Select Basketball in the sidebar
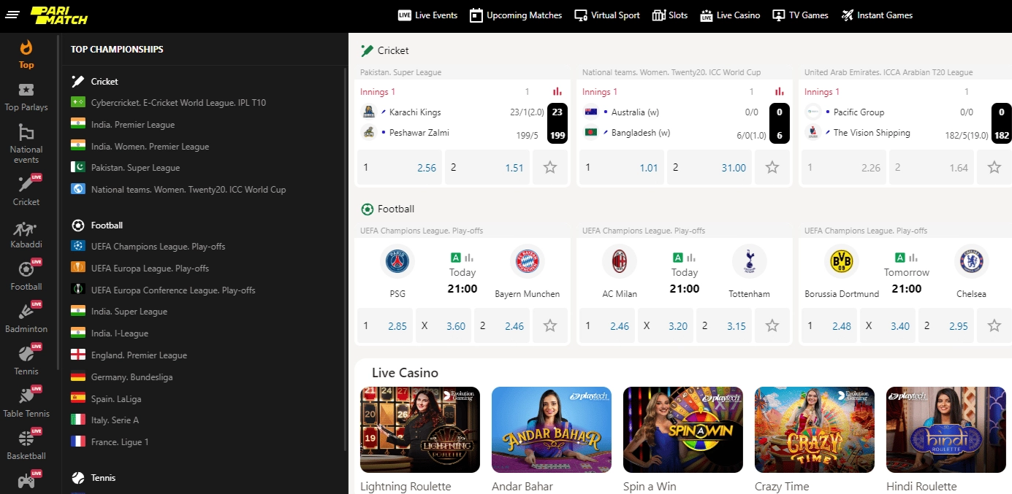 (26, 446)
